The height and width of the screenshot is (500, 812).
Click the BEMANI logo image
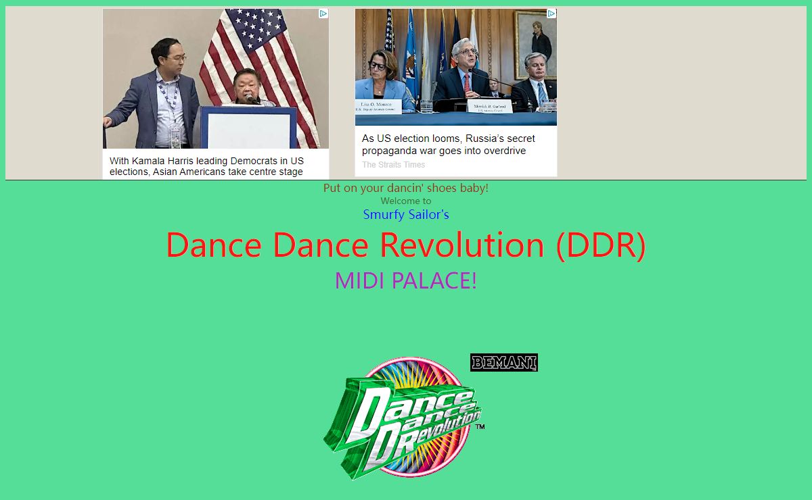point(504,363)
